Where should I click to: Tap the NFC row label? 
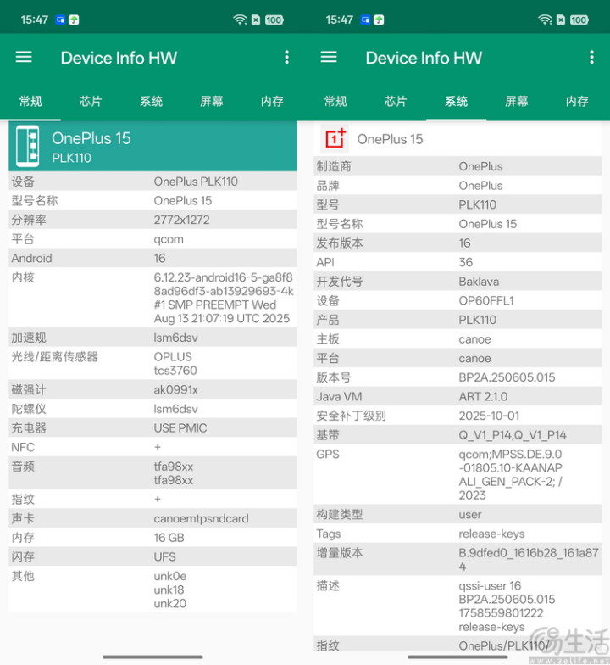(23, 447)
